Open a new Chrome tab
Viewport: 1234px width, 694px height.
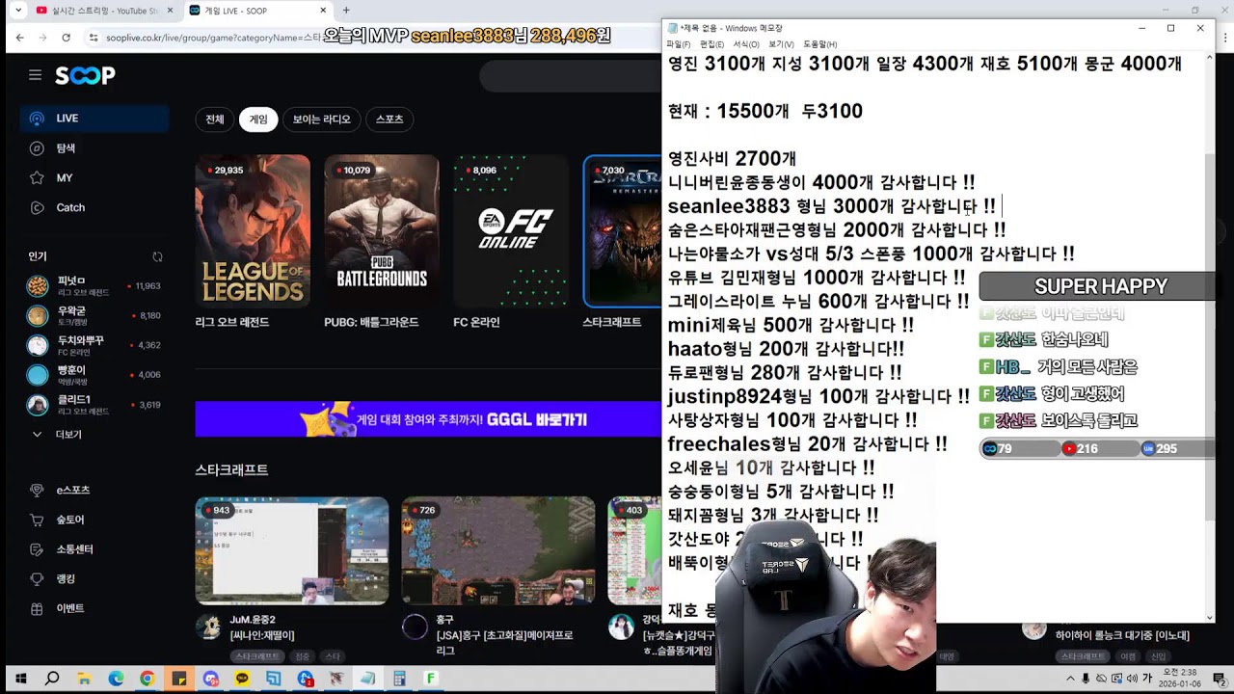tap(346, 11)
